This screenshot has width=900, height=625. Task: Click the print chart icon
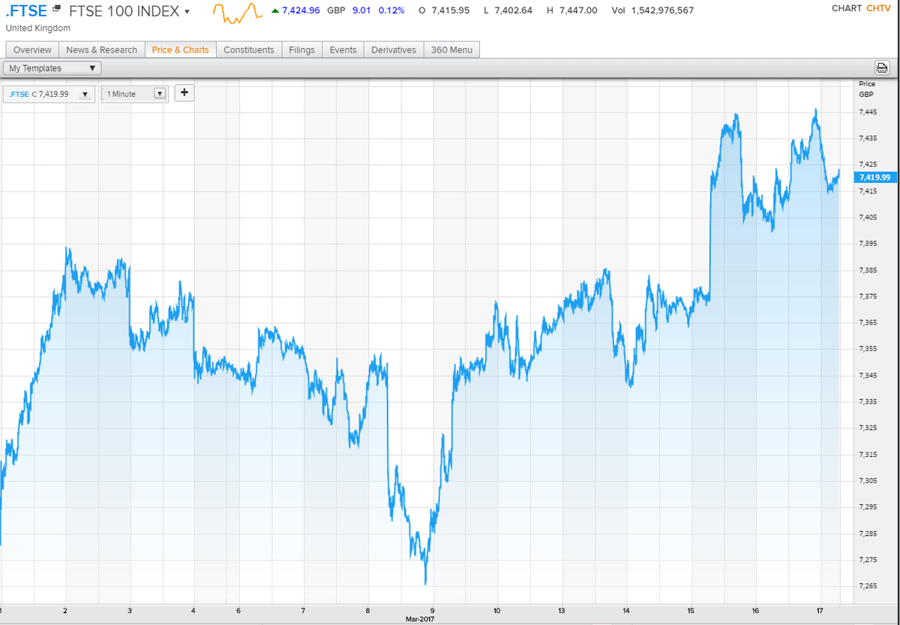click(x=882, y=68)
